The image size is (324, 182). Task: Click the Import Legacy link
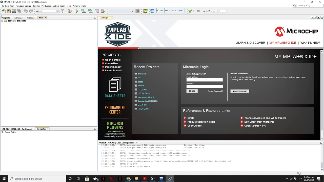point(113,67)
